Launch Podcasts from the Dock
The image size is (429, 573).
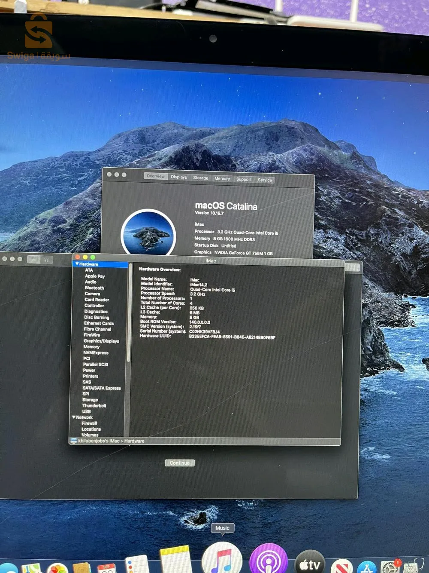tap(268, 561)
